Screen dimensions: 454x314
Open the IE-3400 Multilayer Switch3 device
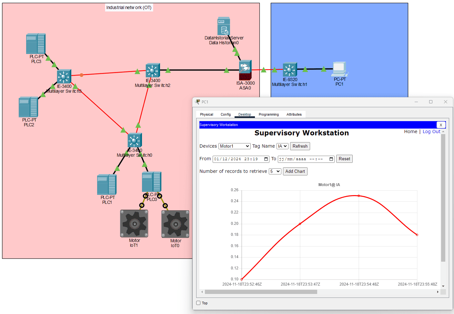tap(64, 77)
